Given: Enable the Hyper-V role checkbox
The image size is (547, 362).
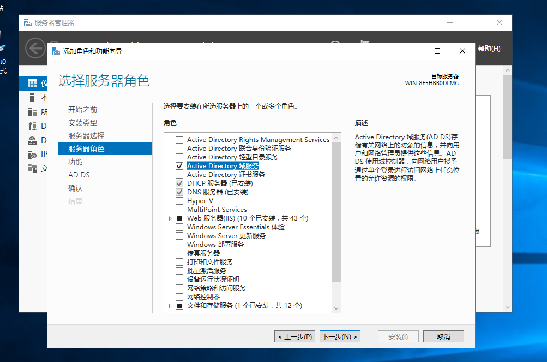Looking at the screenshot, I should [179, 200].
